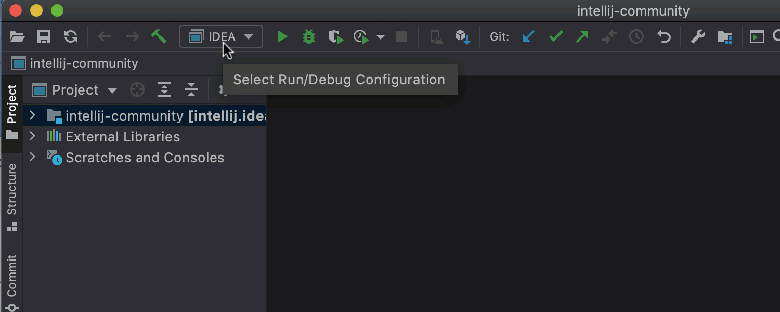This screenshot has height=312, width=780.
Task: Navigate back with the left arrow
Action: pos(105,36)
